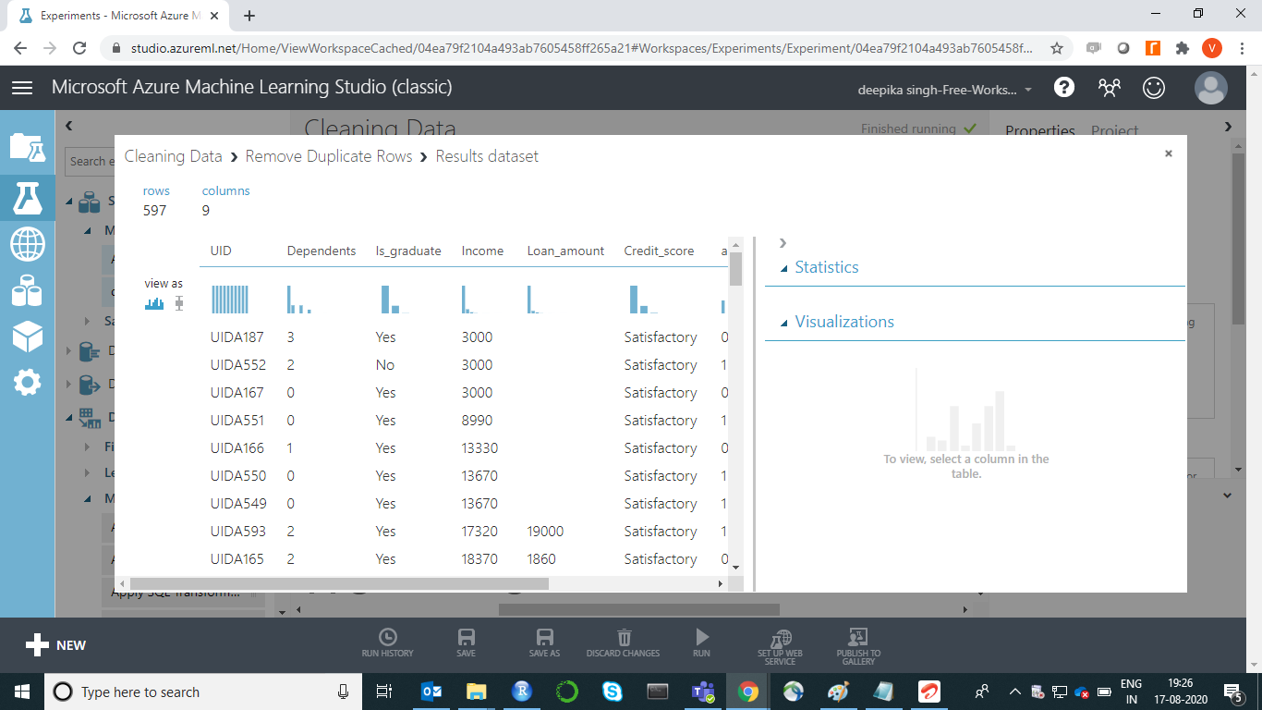Open a new browser tab
The width and height of the screenshot is (1262, 710).
[x=249, y=16]
